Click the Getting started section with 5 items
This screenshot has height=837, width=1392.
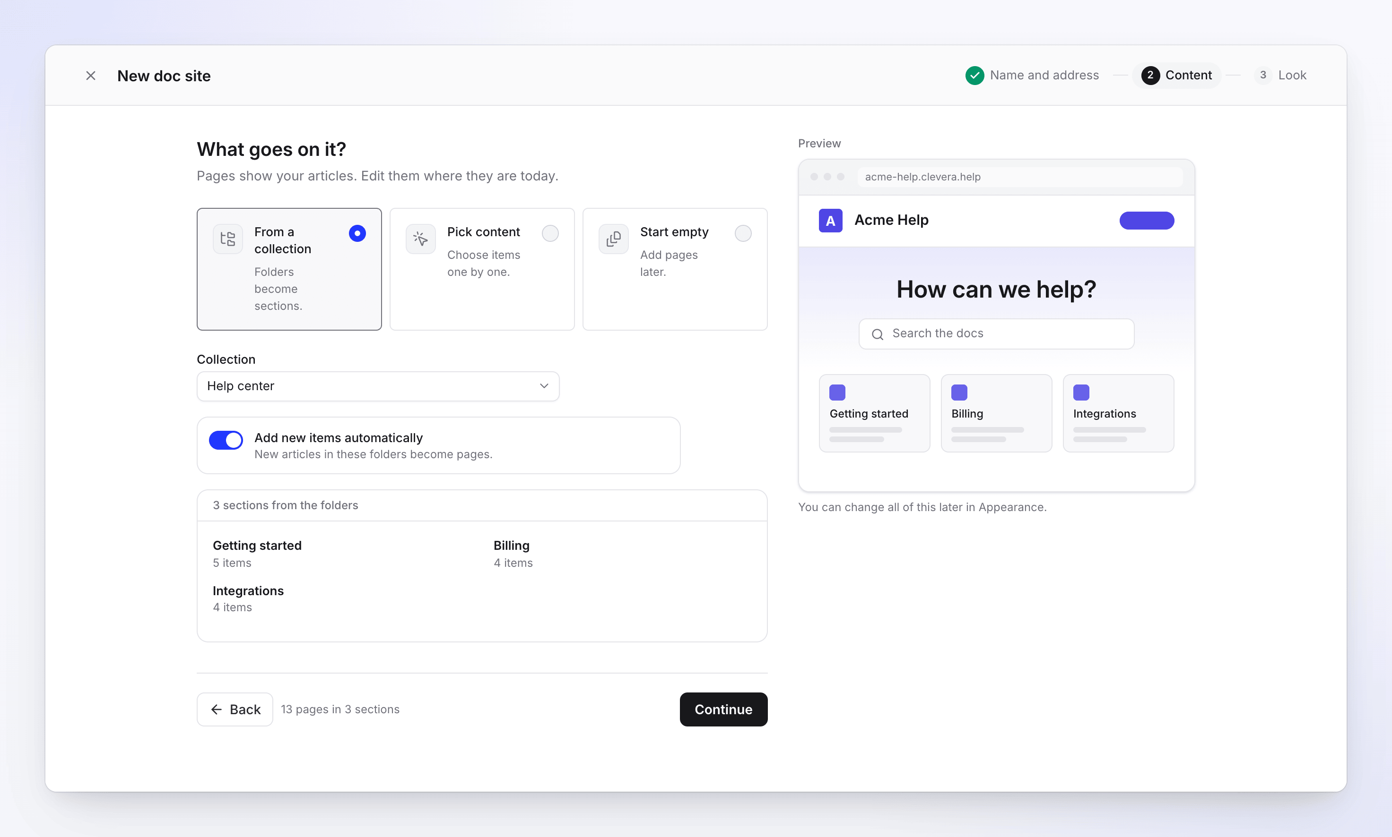(x=257, y=554)
